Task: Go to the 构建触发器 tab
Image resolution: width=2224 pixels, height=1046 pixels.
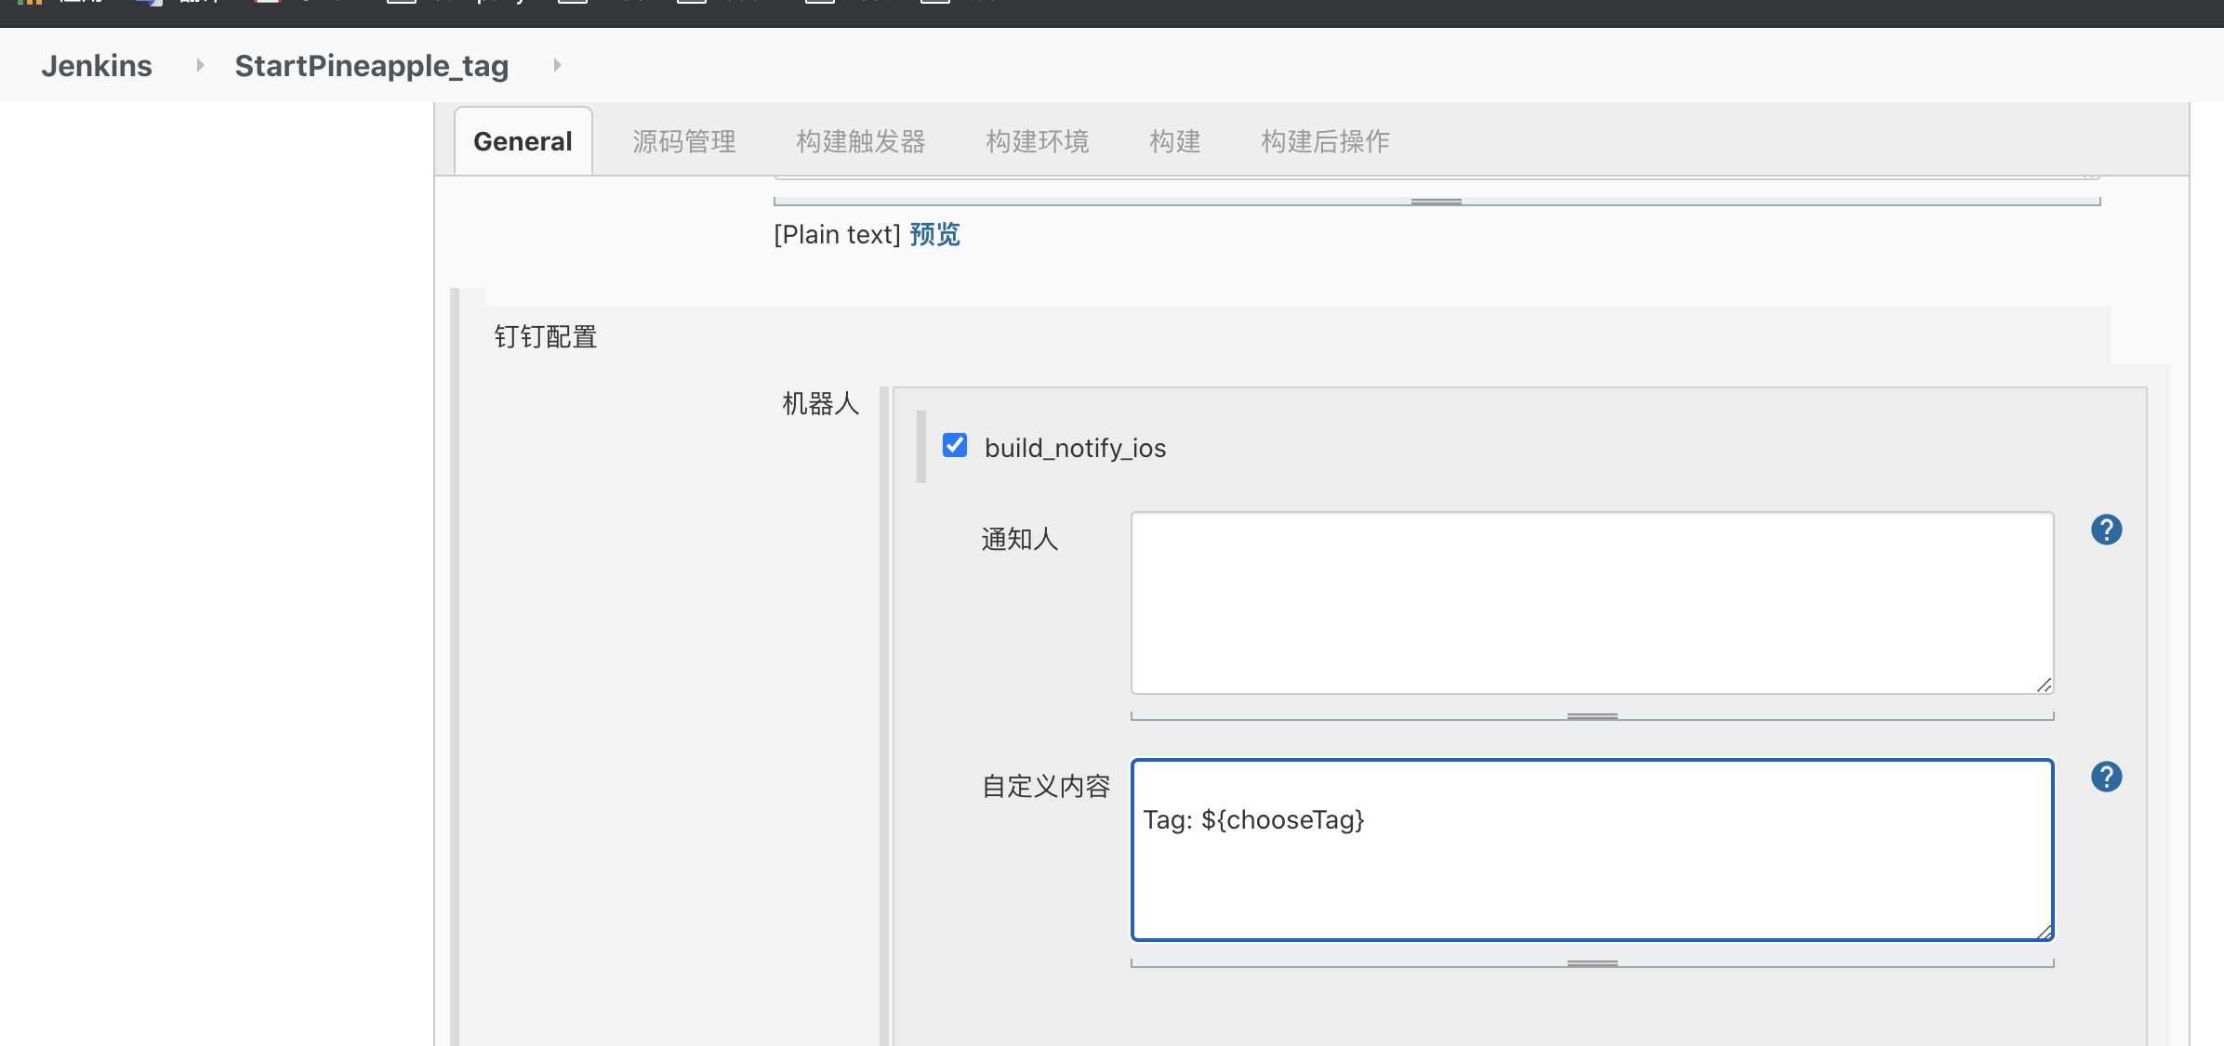Action: tap(860, 141)
